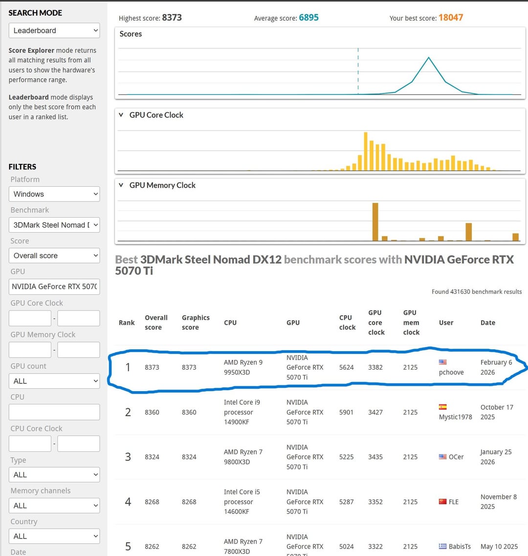Click the empty CPU filter input field

(54, 412)
